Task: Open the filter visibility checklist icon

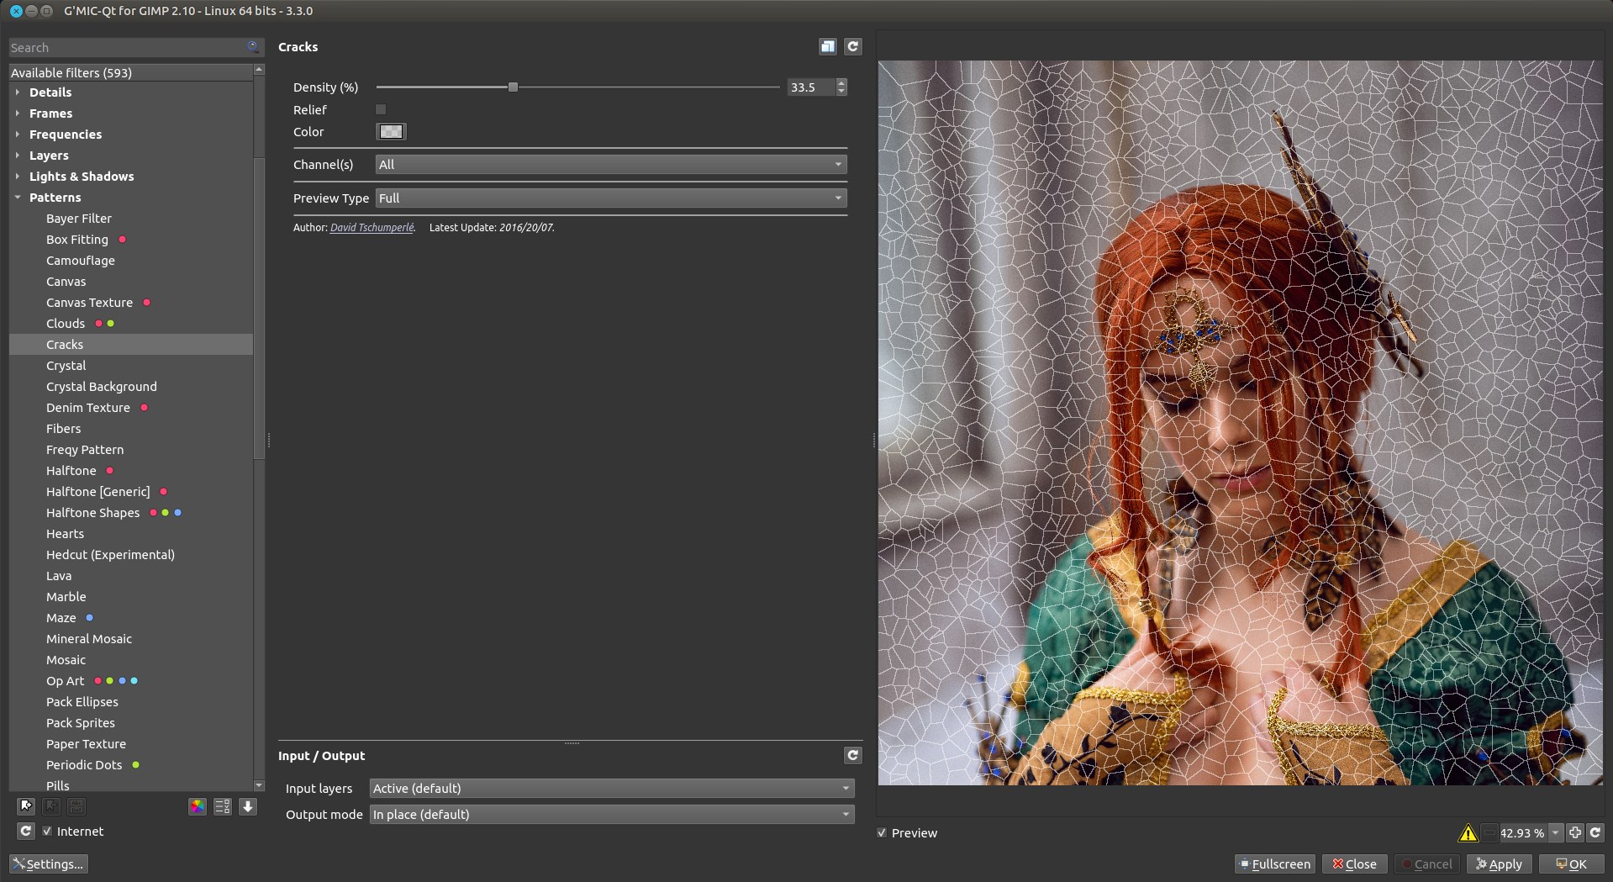Action: click(222, 806)
